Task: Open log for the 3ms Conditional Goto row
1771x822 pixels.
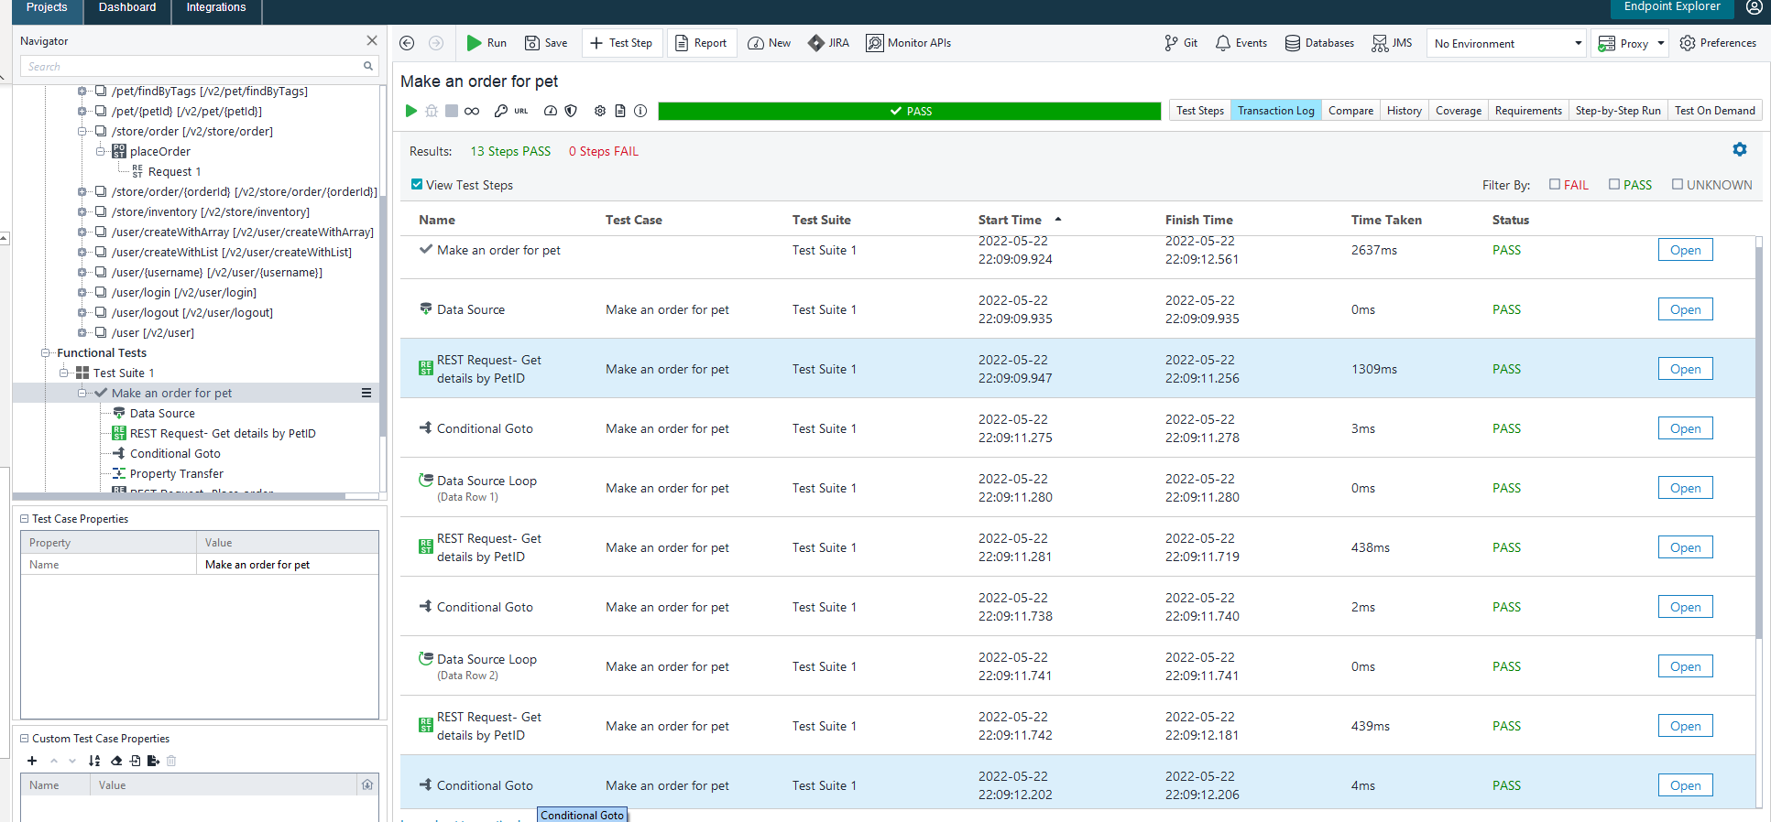Action: coord(1685,428)
